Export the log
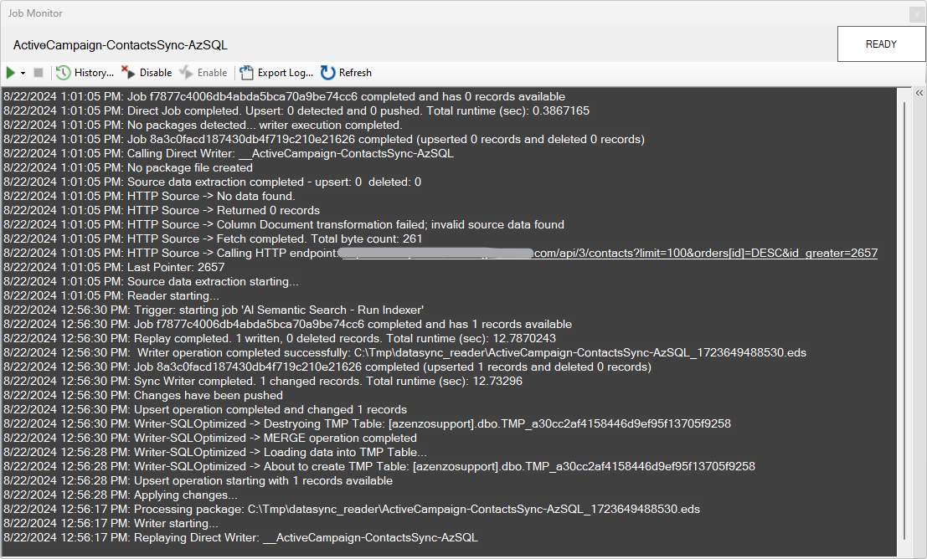This screenshot has width=927, height=559. tap(276, 73)
